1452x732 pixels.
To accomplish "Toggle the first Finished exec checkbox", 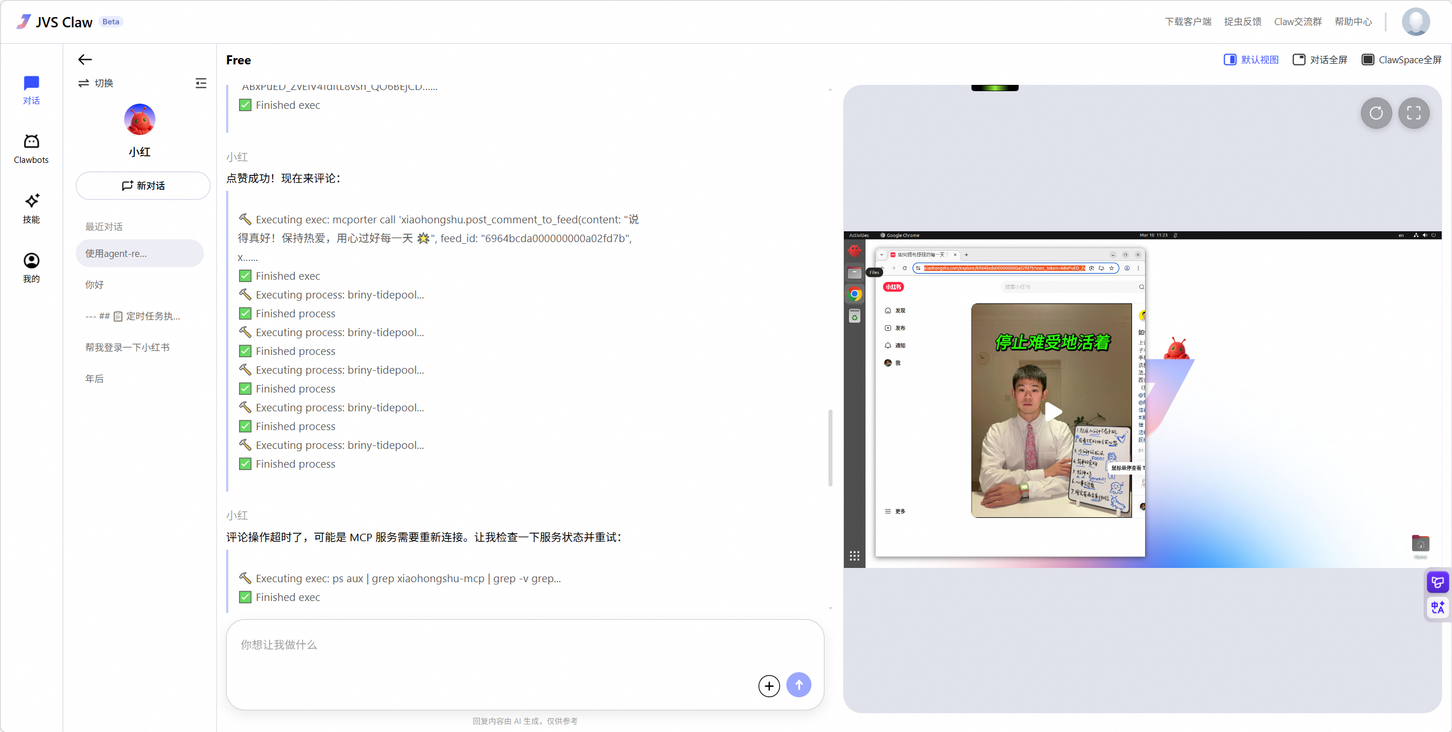I will (245, 105).
